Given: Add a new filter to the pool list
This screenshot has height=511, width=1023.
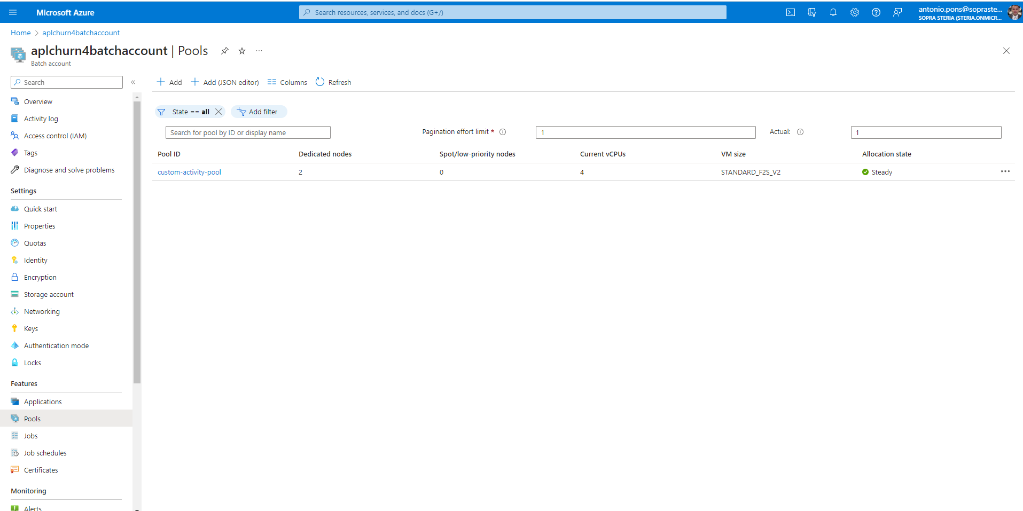Looking at the screenshot, I should tap(259, 112).
